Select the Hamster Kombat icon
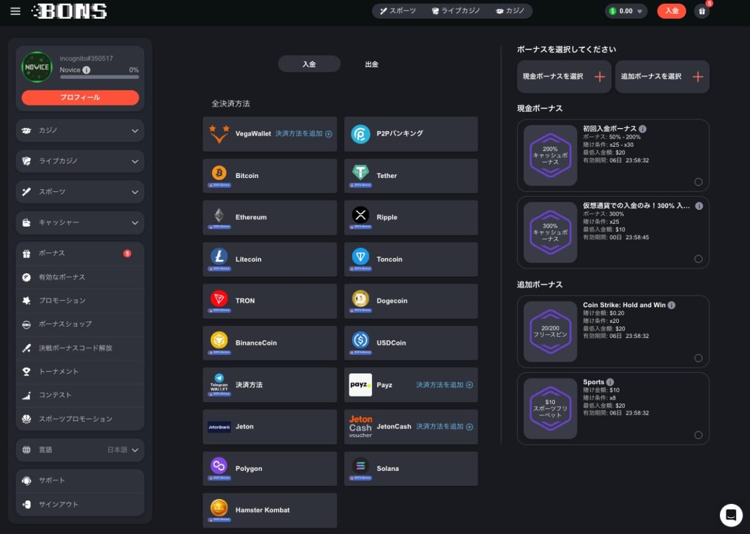750x534 pixels. click(x=219, y=508)
